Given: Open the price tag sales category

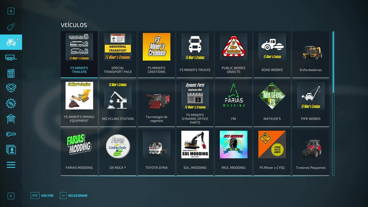Looking at the screenshot, I should pos(11,27).
